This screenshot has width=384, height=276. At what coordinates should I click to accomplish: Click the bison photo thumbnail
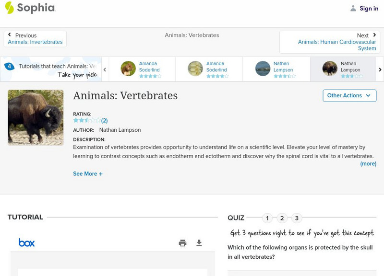tap(36, 117)
